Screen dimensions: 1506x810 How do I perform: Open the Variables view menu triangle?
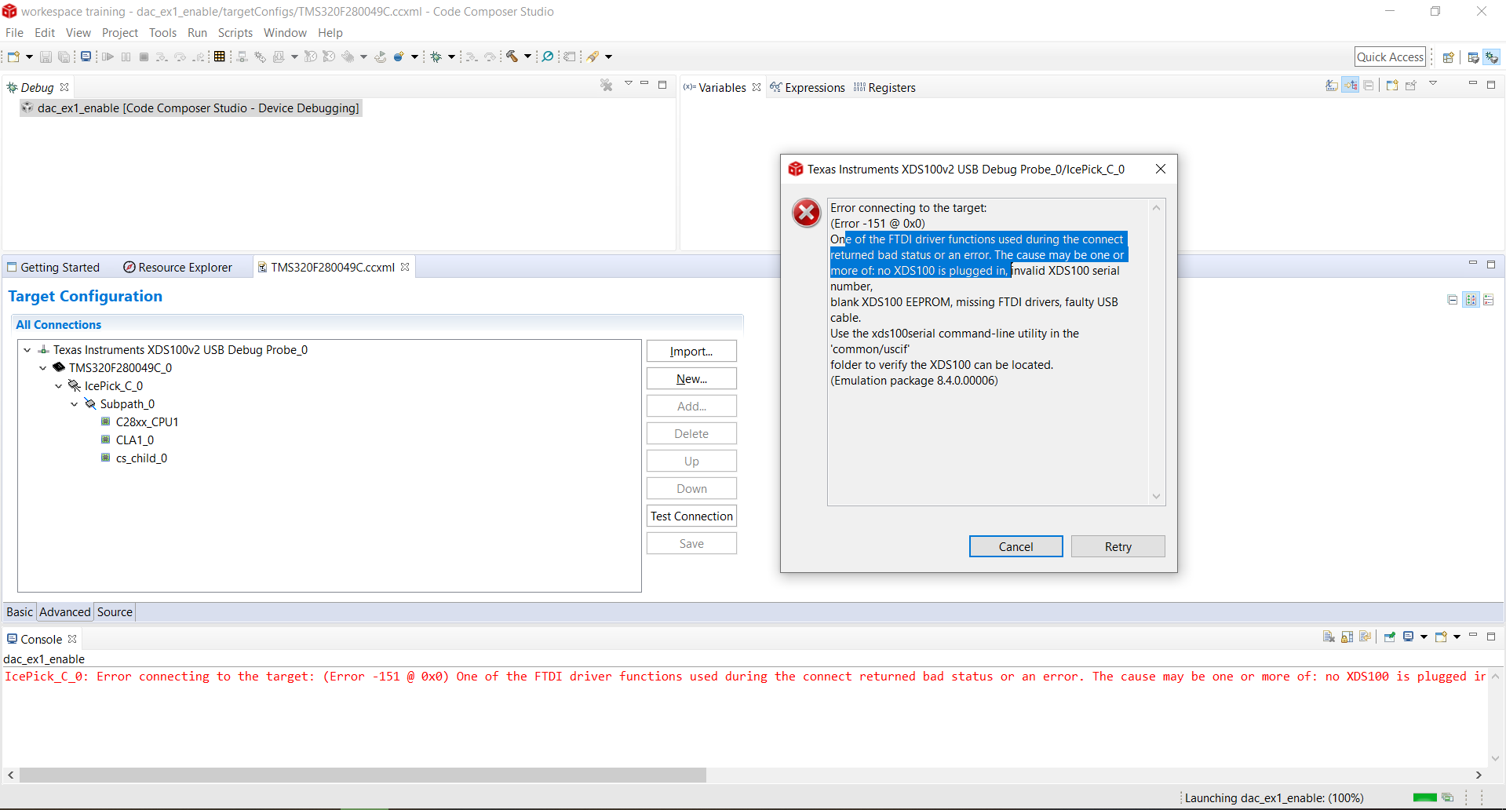click(x=1433, y=83)
